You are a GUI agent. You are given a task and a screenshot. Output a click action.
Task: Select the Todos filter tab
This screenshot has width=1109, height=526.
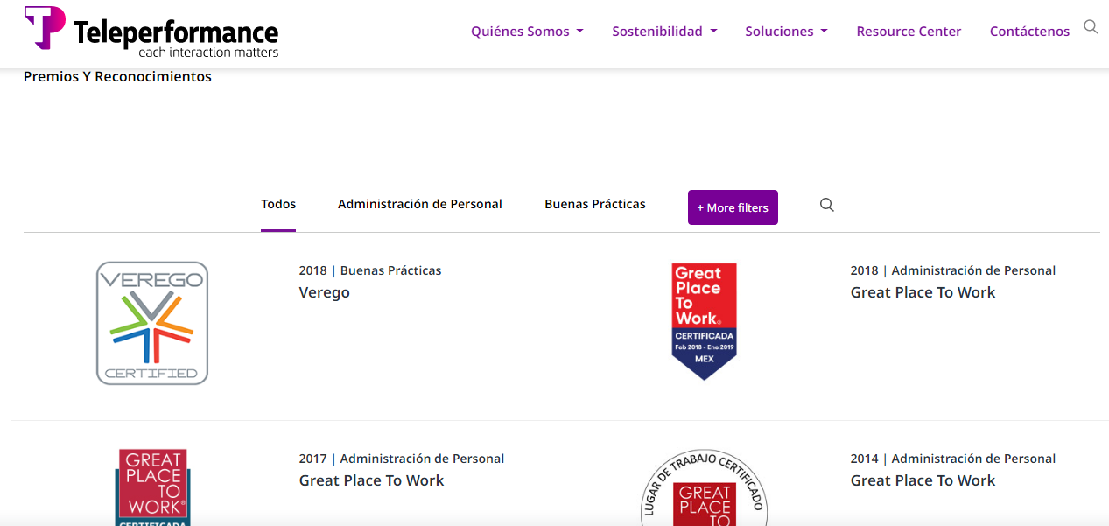pos(278,204)
